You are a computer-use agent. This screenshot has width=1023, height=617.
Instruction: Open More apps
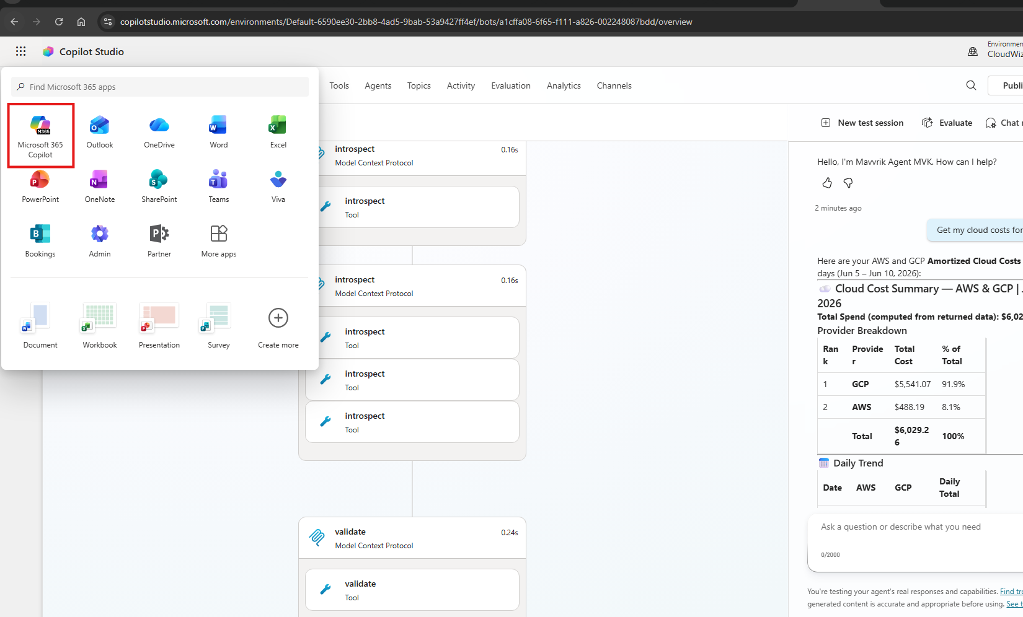click(x=219, y=242)
